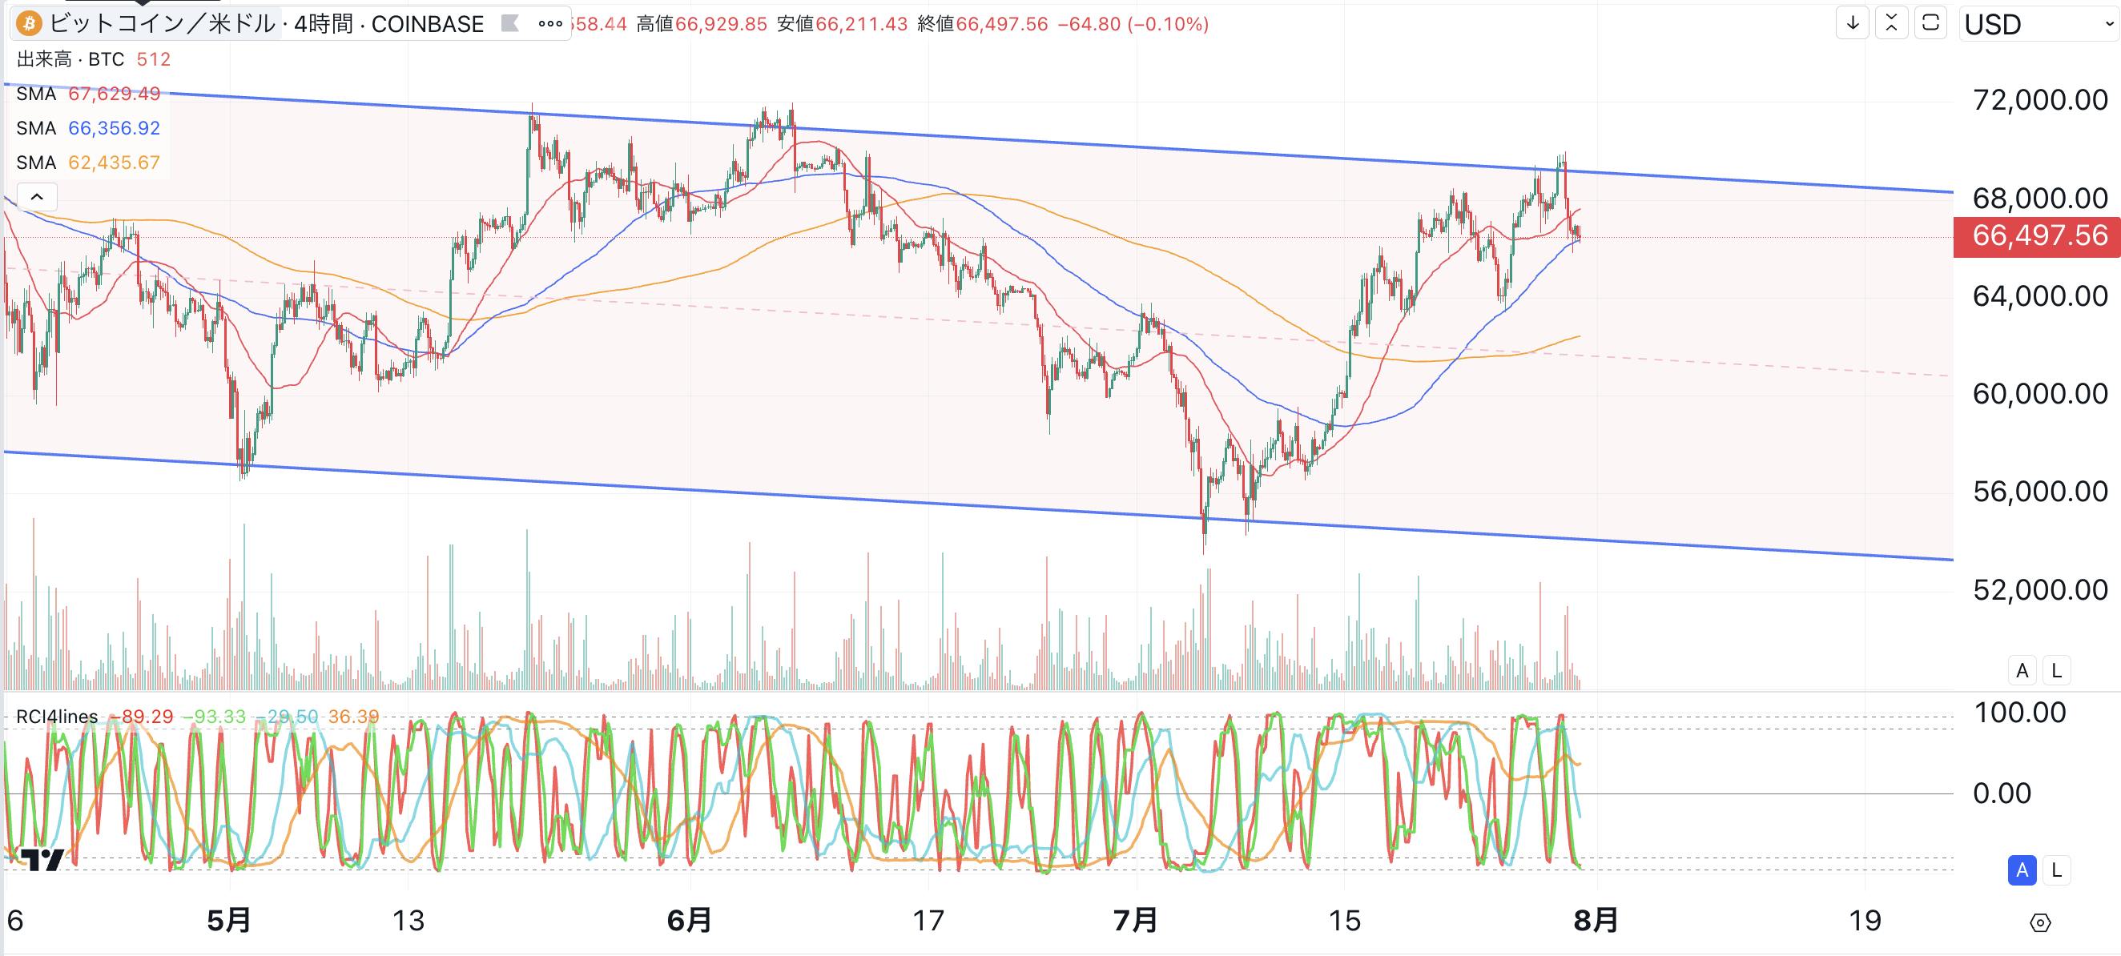Click the Bitcoin symbol logo icon
Viewport: 2121px width, 956px height.
[29, 24]
